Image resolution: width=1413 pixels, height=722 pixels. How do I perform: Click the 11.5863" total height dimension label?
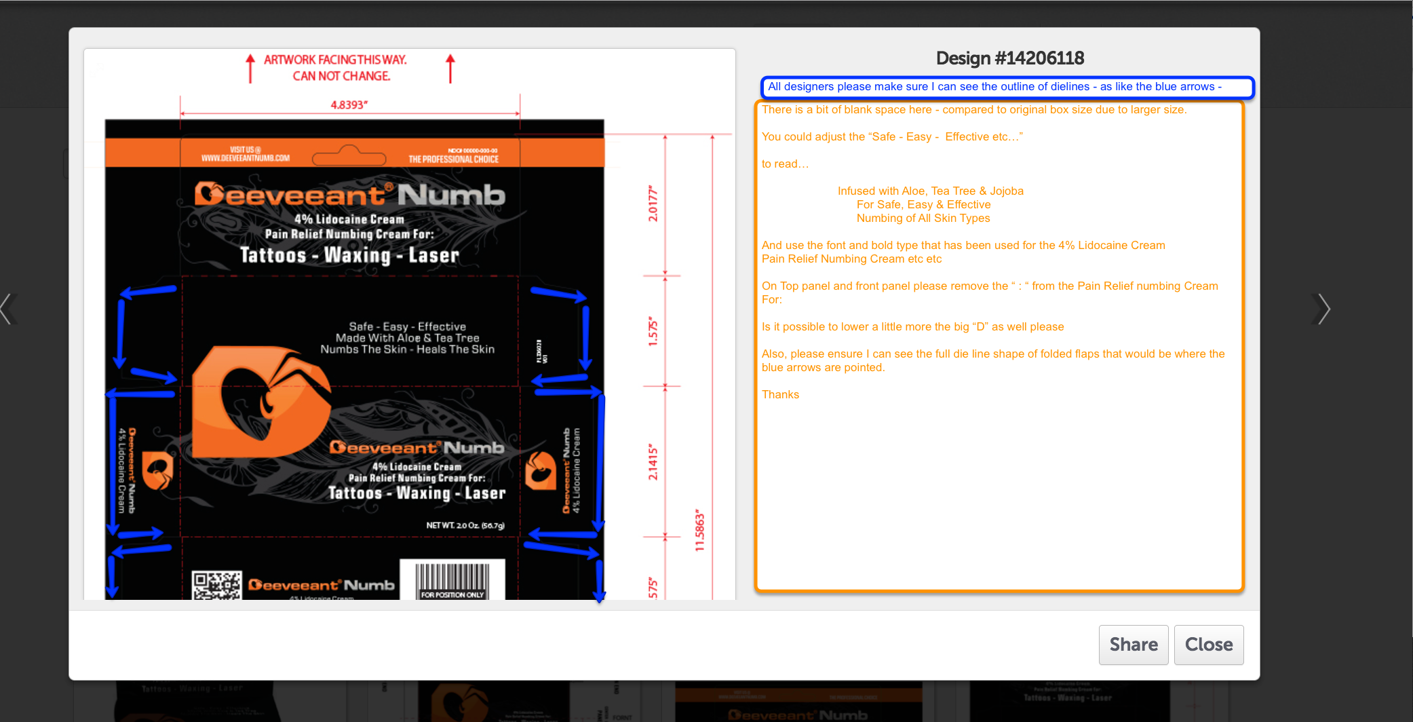[x=700, y=530]
